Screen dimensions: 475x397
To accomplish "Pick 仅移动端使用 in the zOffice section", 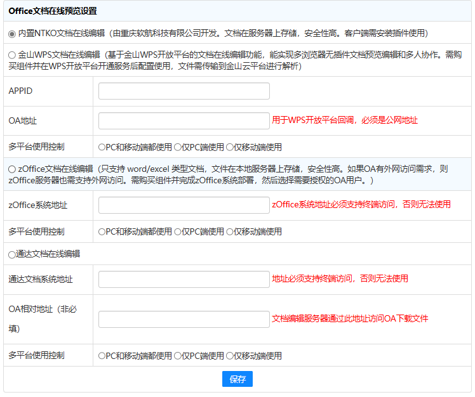I will (230, 232).
